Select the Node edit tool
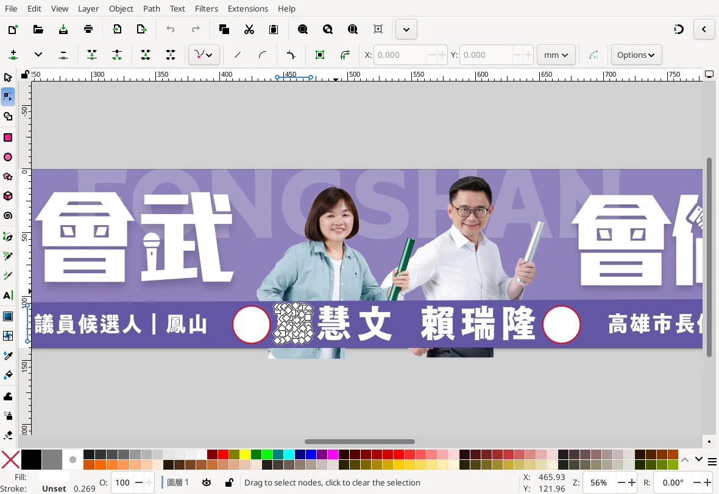The height and width of the screenshot is (494, 719). tap(8, 97)
